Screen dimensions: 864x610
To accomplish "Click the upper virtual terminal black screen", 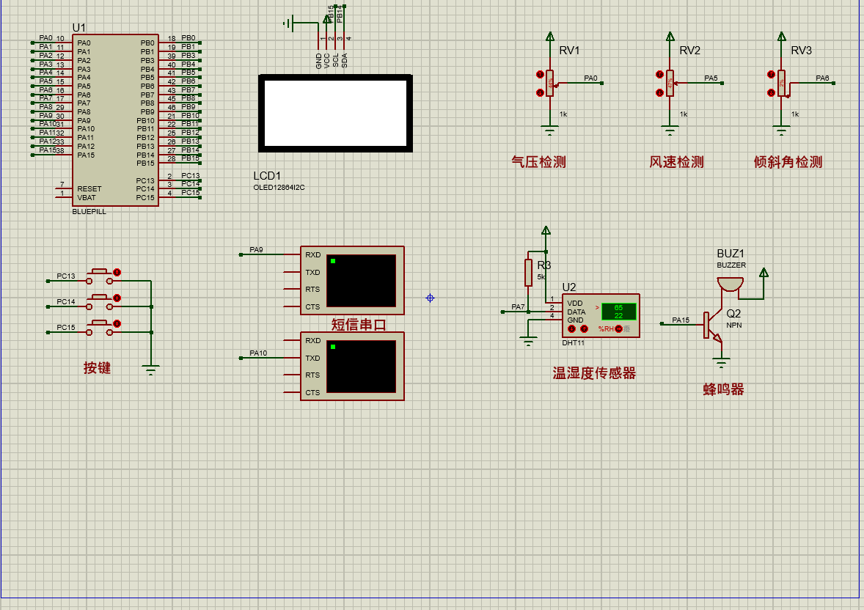I will pos(362,281).
